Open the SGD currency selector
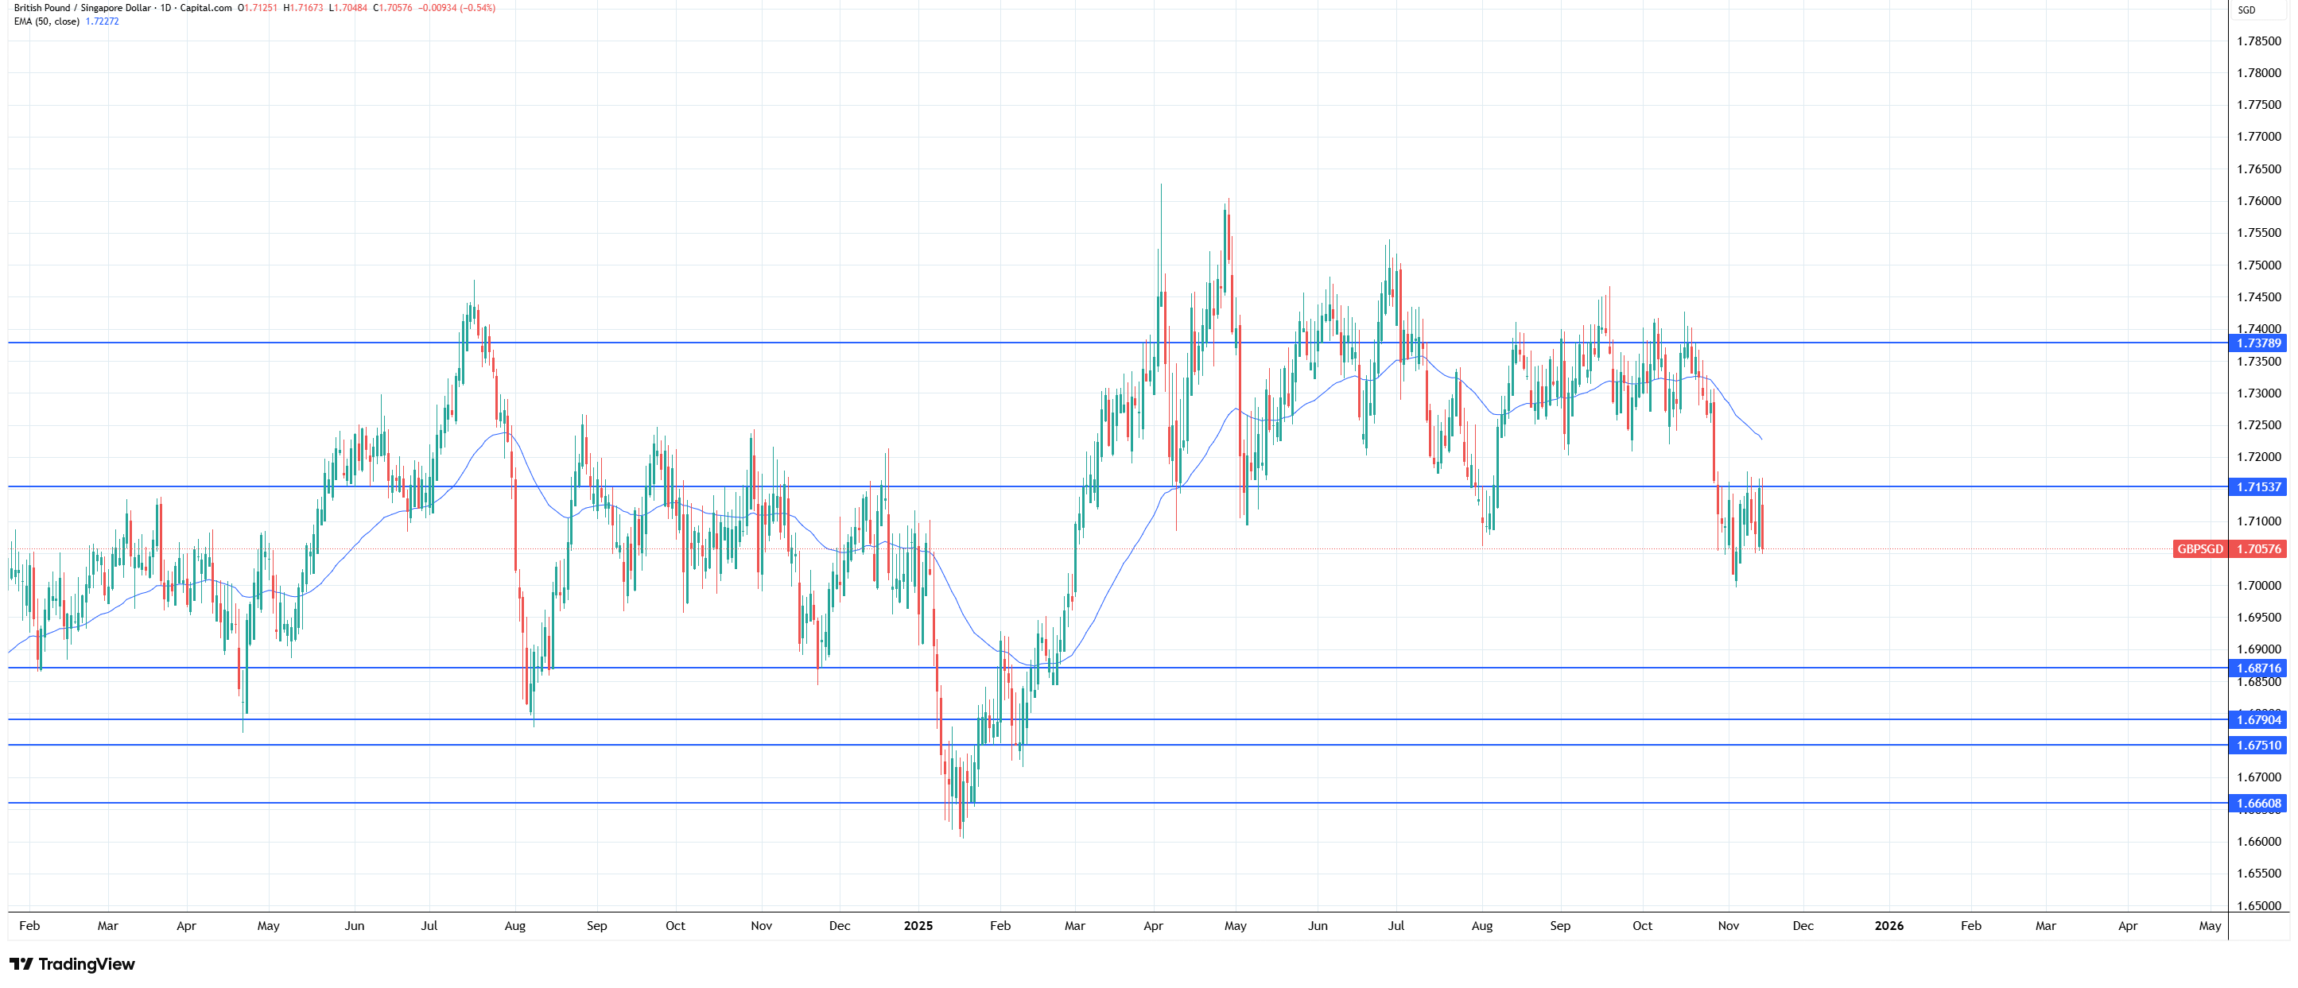The image size is (2298, 988). 2246,10
